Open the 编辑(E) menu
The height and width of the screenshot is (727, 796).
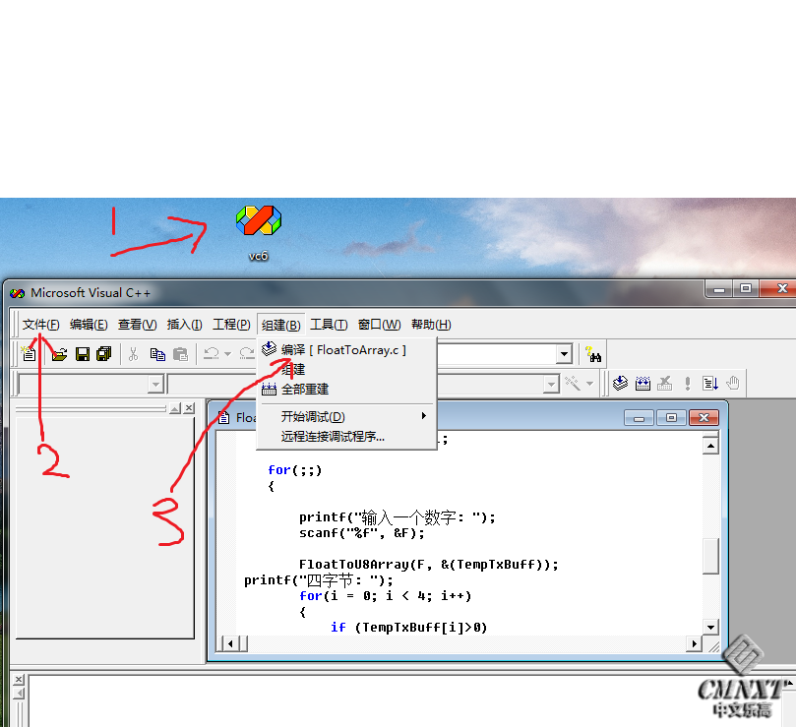(x=89, y=325)
